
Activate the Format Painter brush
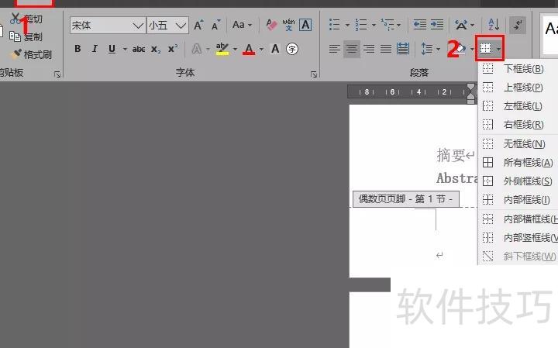31,54
